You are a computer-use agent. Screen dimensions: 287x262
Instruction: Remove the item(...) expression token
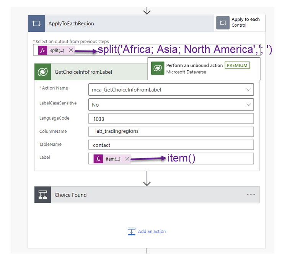tap(127, 159)
